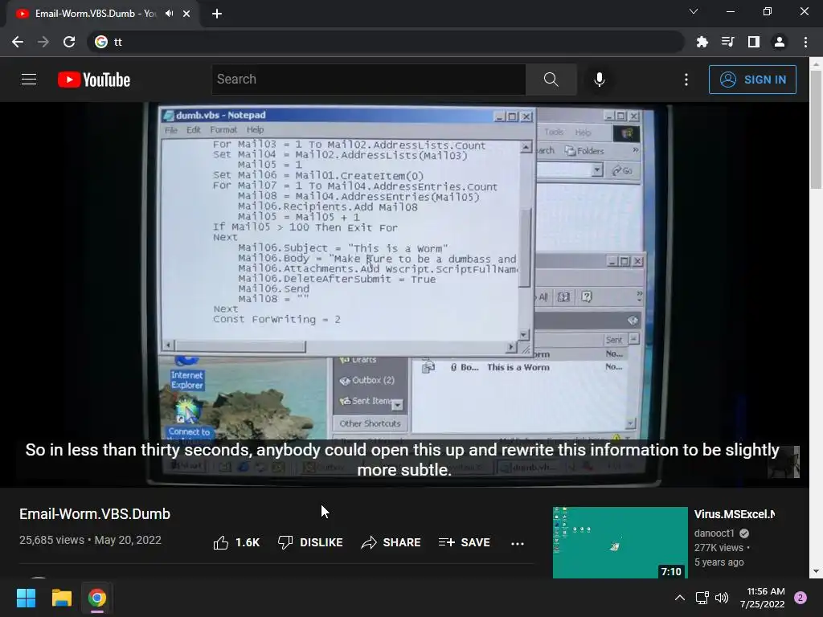Click the SIGN IN button
This screenshot has height=617, width=823.
pos(752,80)
